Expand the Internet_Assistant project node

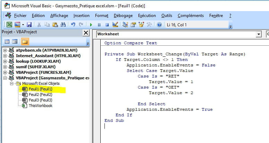tap(5, 56)
